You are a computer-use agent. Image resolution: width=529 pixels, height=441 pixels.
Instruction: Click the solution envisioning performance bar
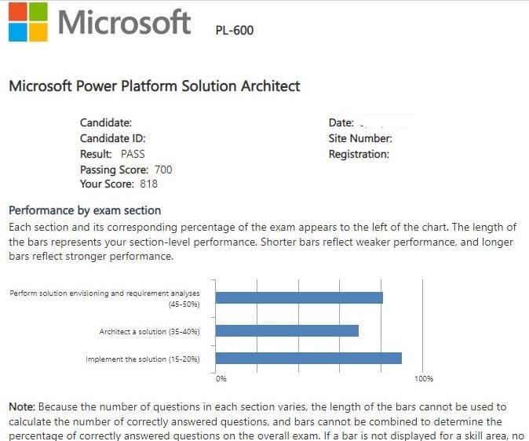coord(299,297)
